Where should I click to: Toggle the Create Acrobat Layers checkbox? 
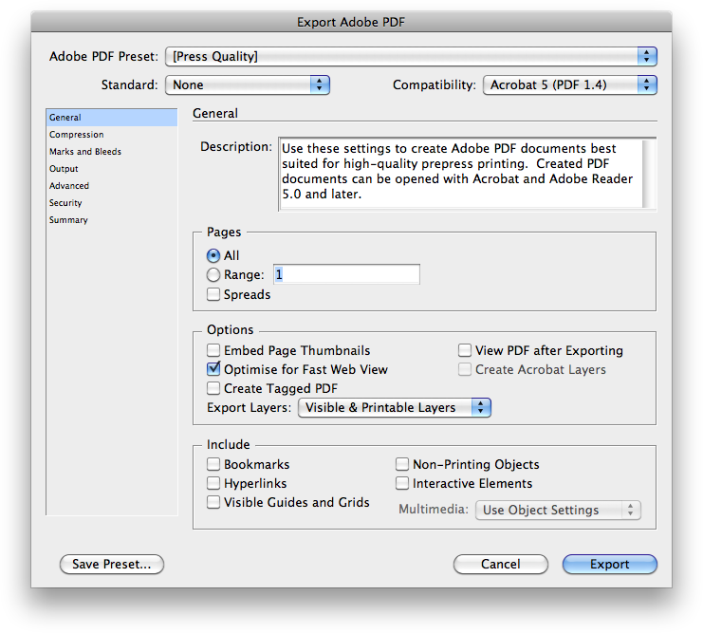click(x=465, y=369)
